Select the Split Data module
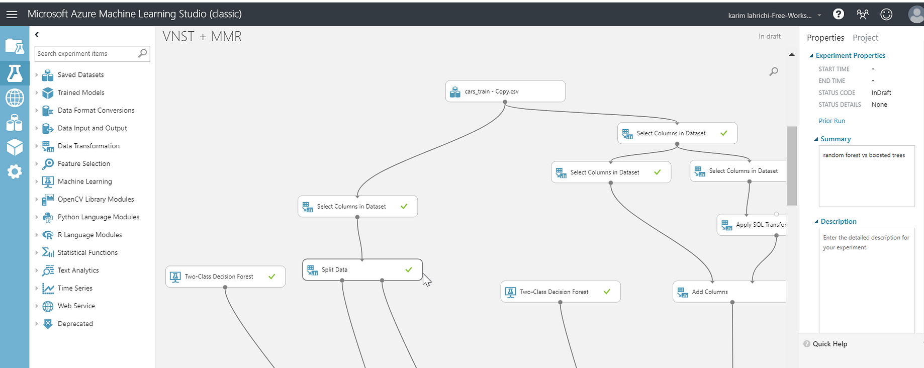 tap(362, 269)
